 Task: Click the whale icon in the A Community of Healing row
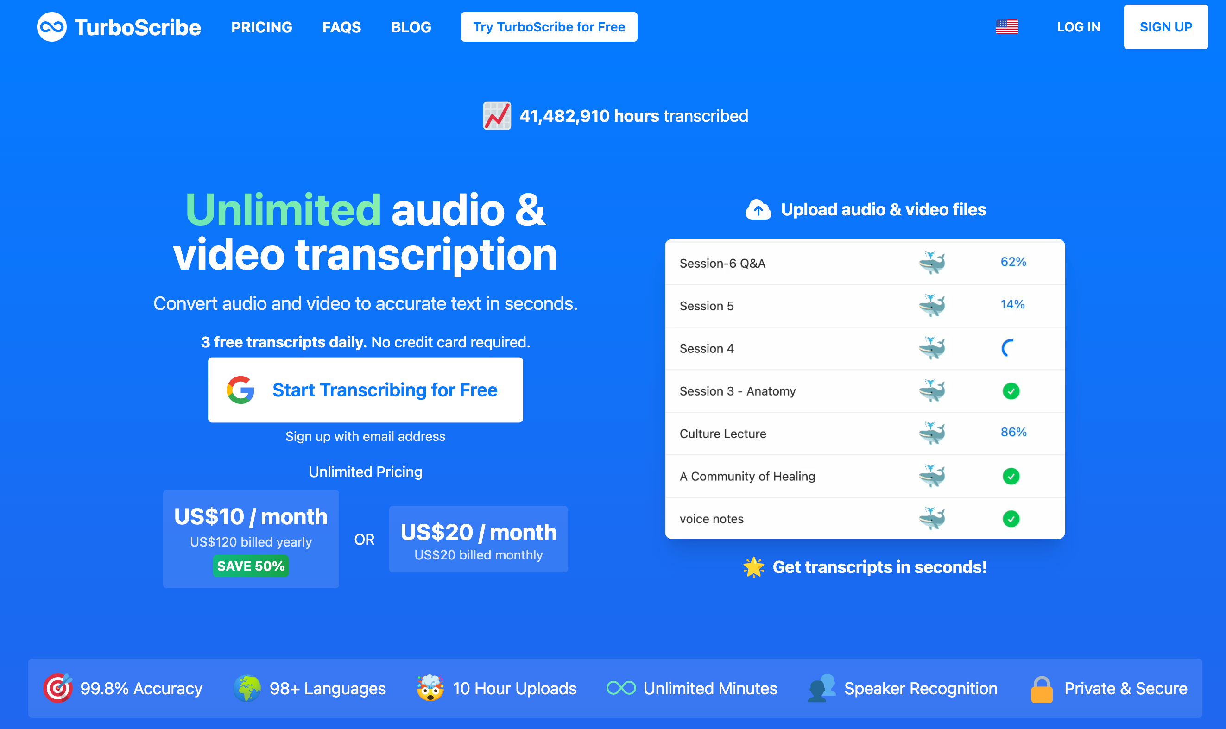(932, 476)
